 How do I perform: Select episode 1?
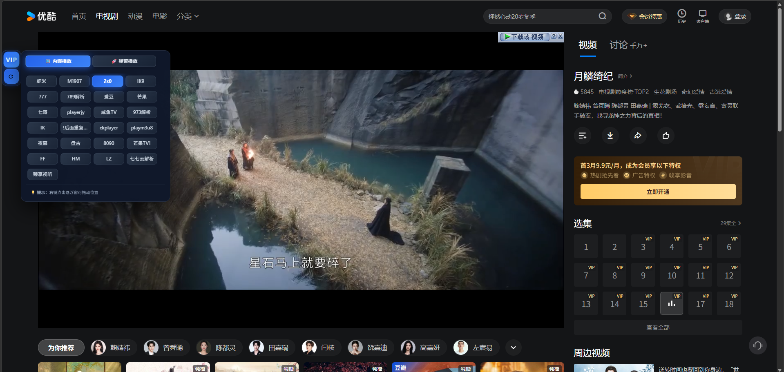(586, 246)
